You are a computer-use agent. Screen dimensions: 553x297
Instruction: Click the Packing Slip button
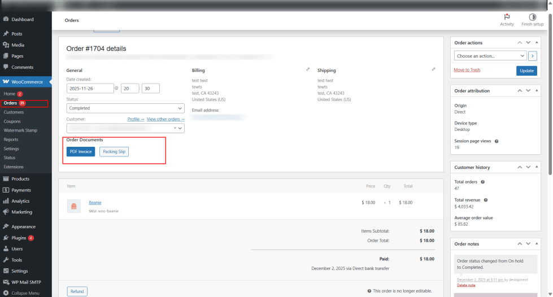[x=114, y=151]
